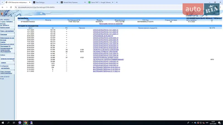Open new tab with plus icon
This screenshot has height=125, width=223.
(117, 2)
